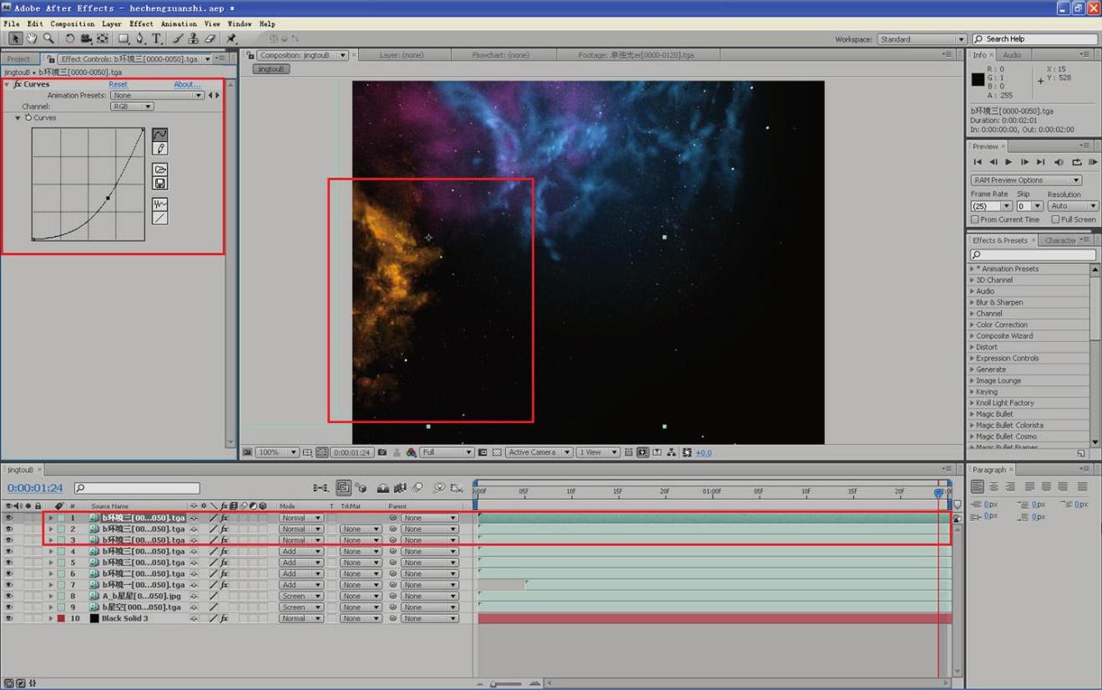Open blend mode dropdown for layer 4

(x=301, y=551)
